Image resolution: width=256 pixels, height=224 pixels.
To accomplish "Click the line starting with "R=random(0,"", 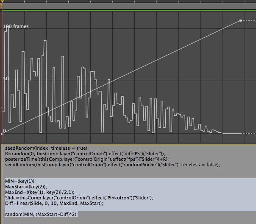I will [85, 154].
